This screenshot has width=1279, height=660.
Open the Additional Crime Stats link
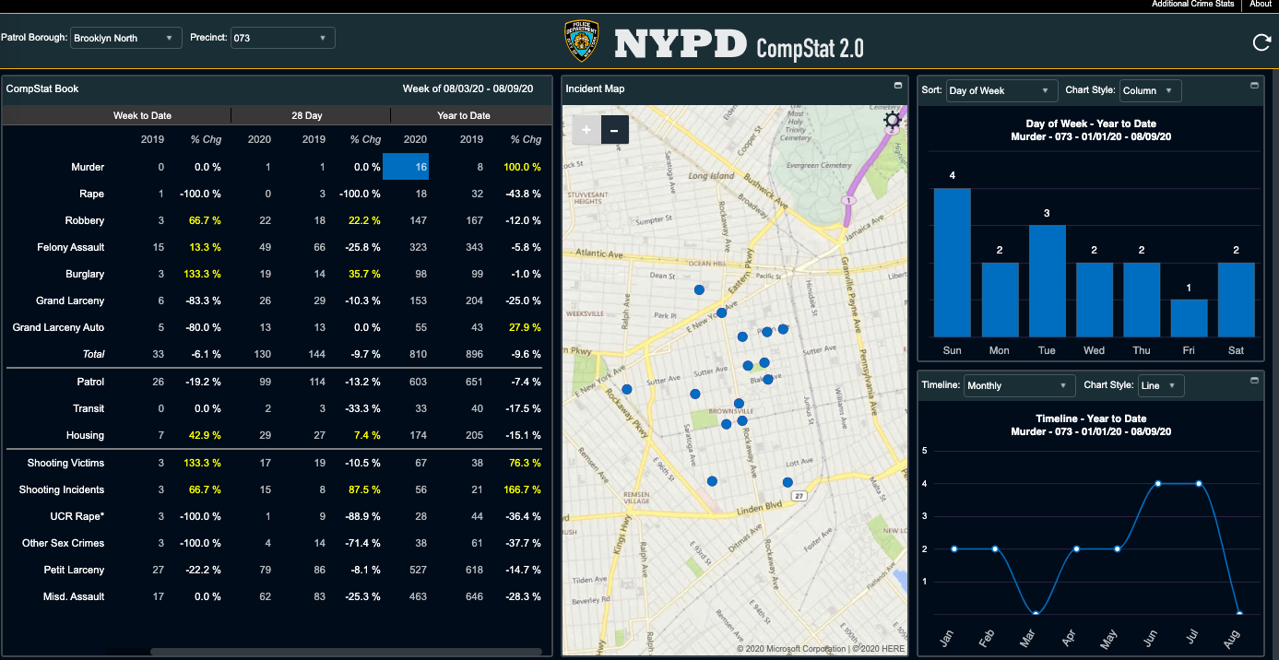point(1192,5)
